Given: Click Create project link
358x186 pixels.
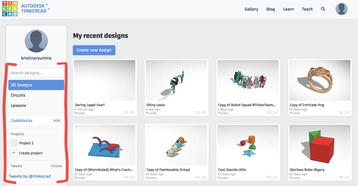Looking at the screenshot, I should point(31,153).
